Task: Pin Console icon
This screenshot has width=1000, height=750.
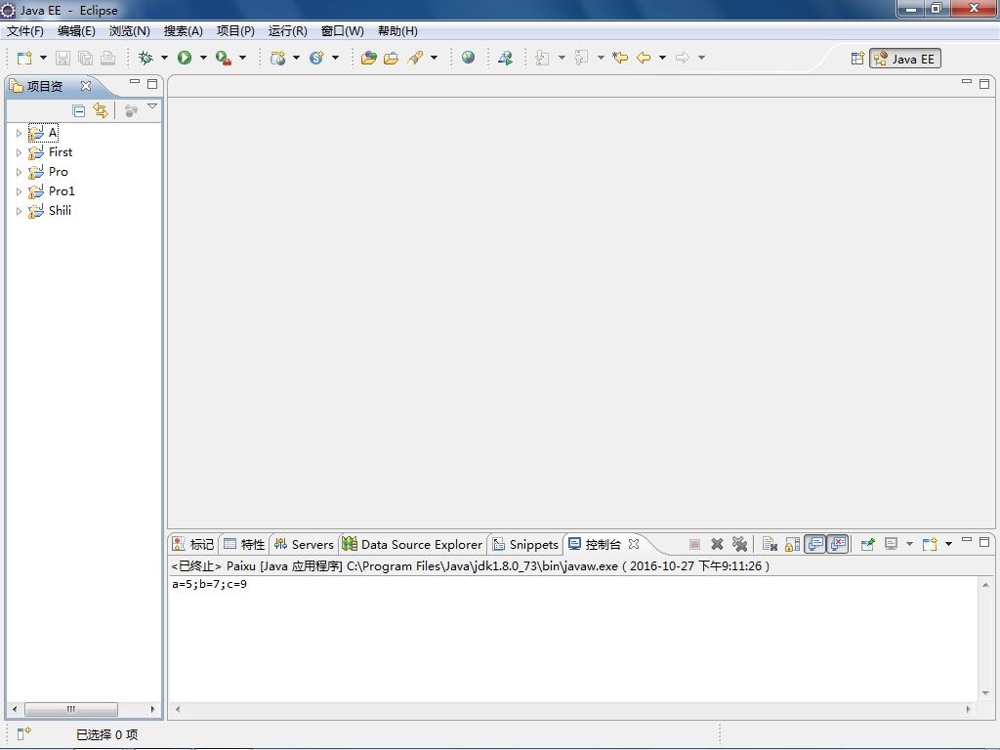Action: (x=867, y=544)
